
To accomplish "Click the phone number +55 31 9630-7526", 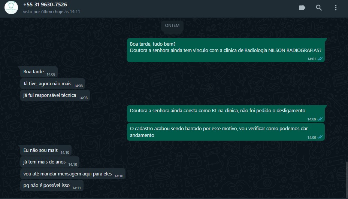I will [x=45, y=4].
